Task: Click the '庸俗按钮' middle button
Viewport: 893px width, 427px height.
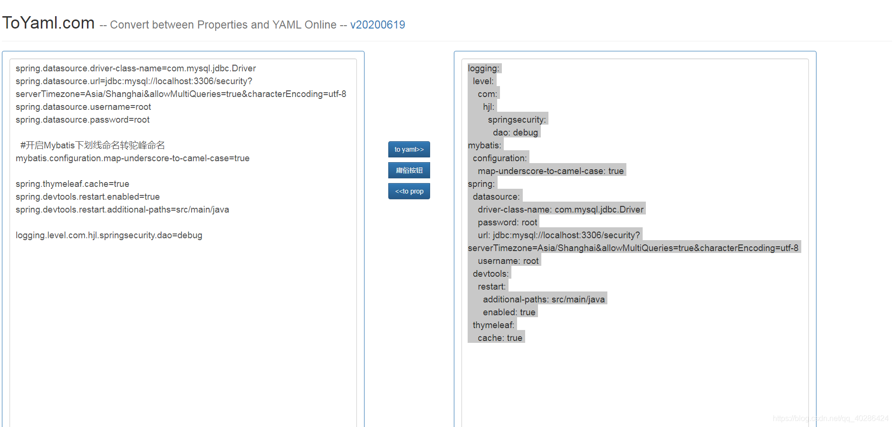Action: [409, 170]
